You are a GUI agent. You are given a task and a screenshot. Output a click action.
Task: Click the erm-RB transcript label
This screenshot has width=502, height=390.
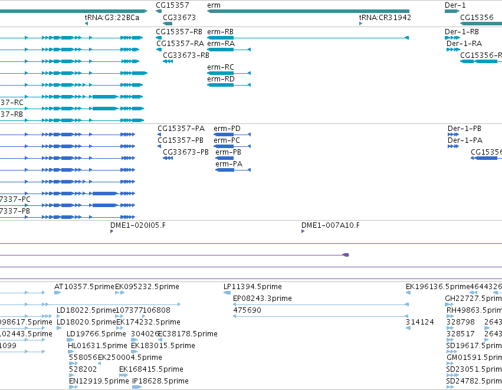(220, 32)
